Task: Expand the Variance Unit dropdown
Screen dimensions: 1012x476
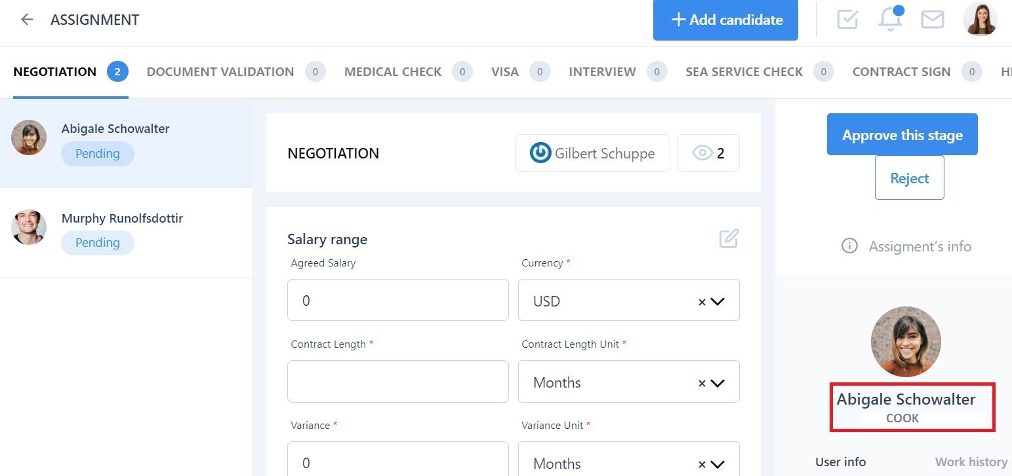Action: tap(718, 464)
